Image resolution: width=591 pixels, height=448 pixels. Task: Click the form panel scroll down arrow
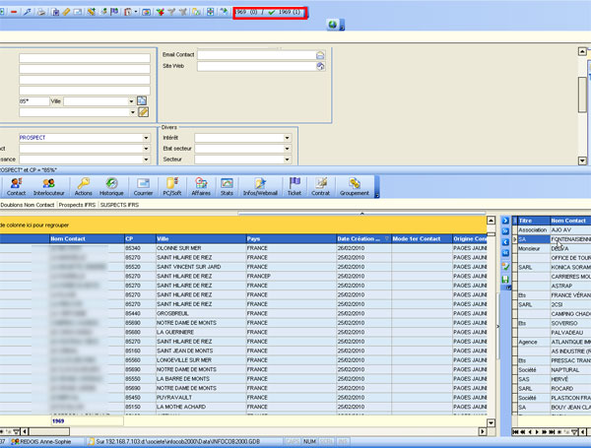[582, 160]
